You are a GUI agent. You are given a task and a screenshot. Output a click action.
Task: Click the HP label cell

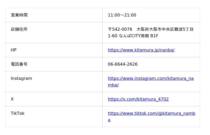point(54,50)
